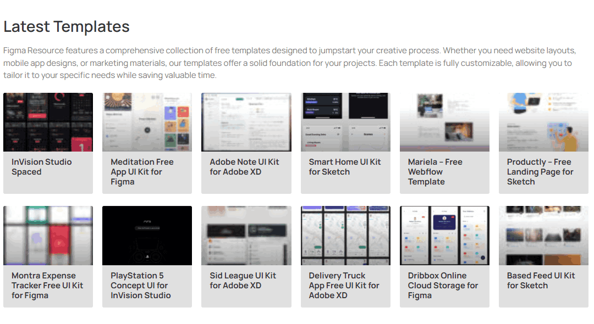The image size is (594, 324).
Task: Open Delivery Truck App thumbnail image
Action: 345,236
